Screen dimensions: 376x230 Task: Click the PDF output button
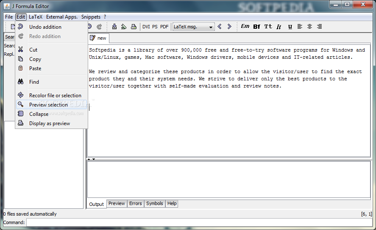164,27
